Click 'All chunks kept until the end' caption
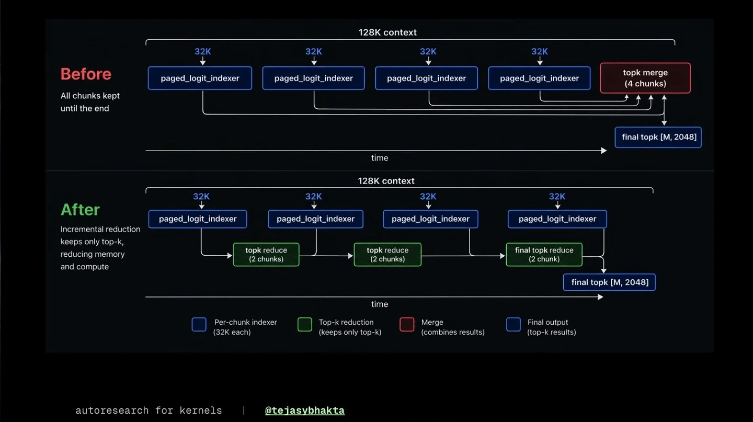Viewport: 753px width, 422px height. click(x=90, y=102)
